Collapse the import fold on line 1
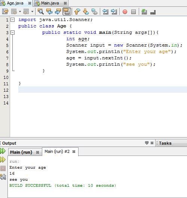Viewport: 187px width, 198px height. pyautogui.click(x=12, y=20)
